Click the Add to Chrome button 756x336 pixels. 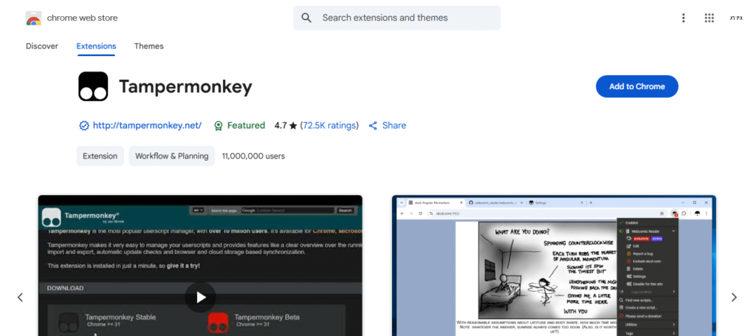tap(636, 86)
